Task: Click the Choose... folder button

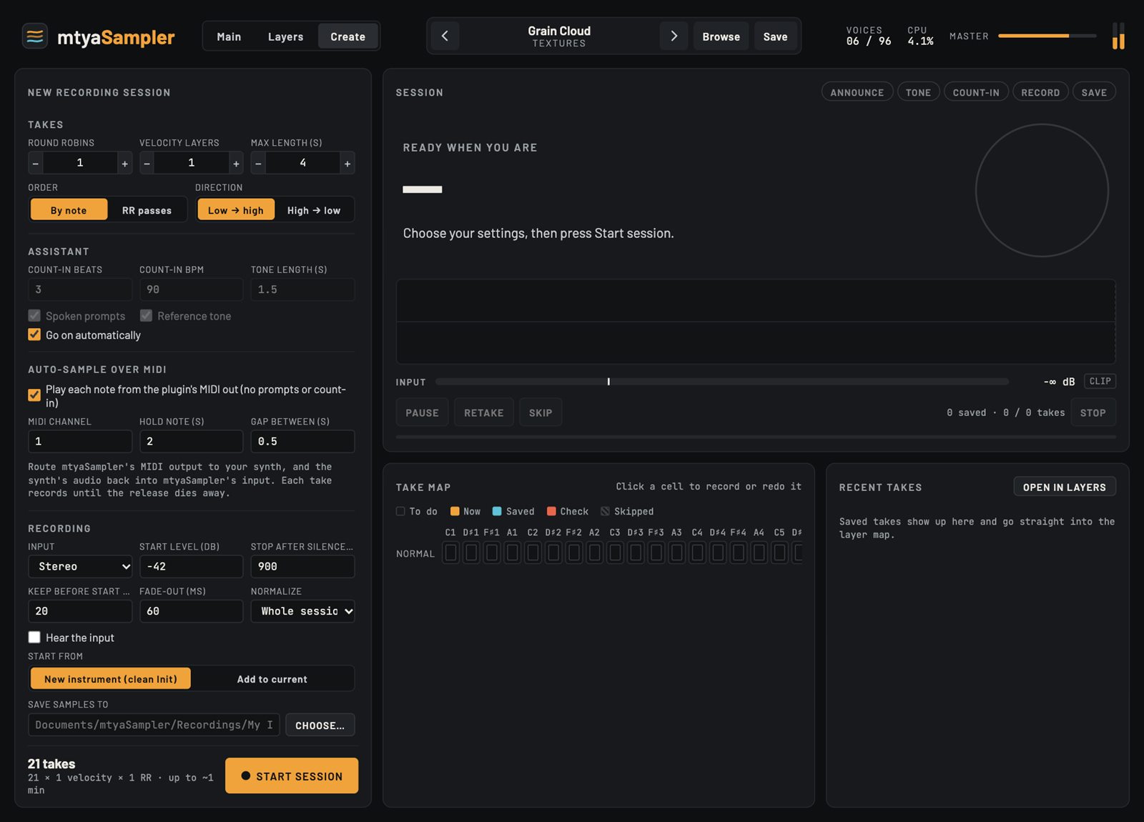Action: tap(320, 725)
